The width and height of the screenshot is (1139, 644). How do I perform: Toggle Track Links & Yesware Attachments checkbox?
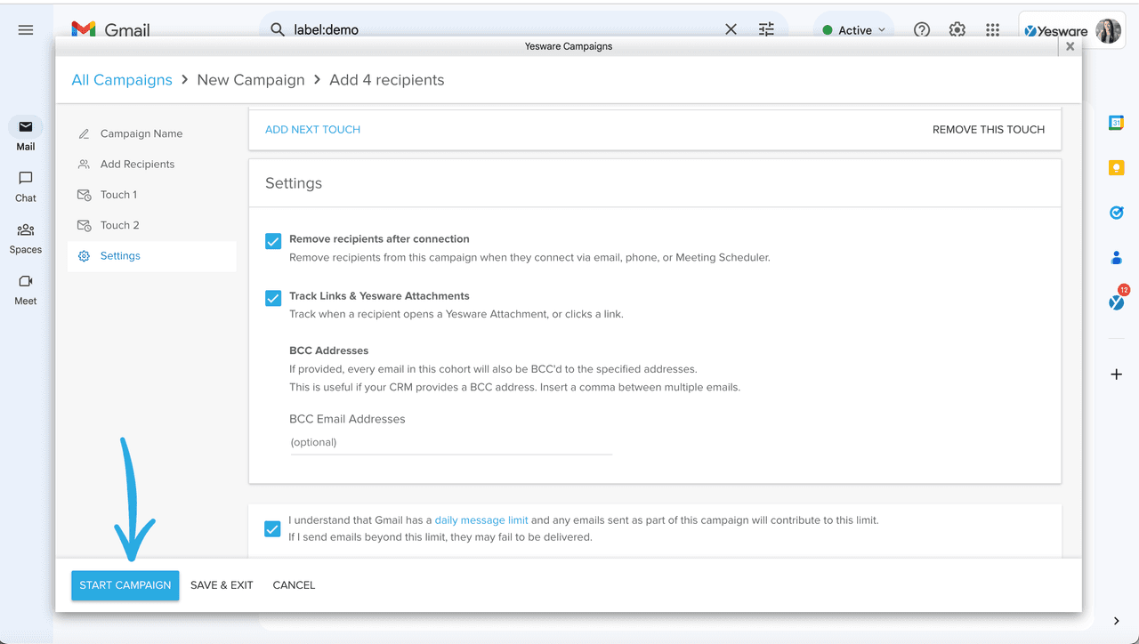pos(273,298)
